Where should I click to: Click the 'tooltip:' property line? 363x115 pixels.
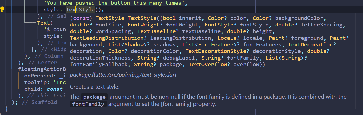click(45, 82)
